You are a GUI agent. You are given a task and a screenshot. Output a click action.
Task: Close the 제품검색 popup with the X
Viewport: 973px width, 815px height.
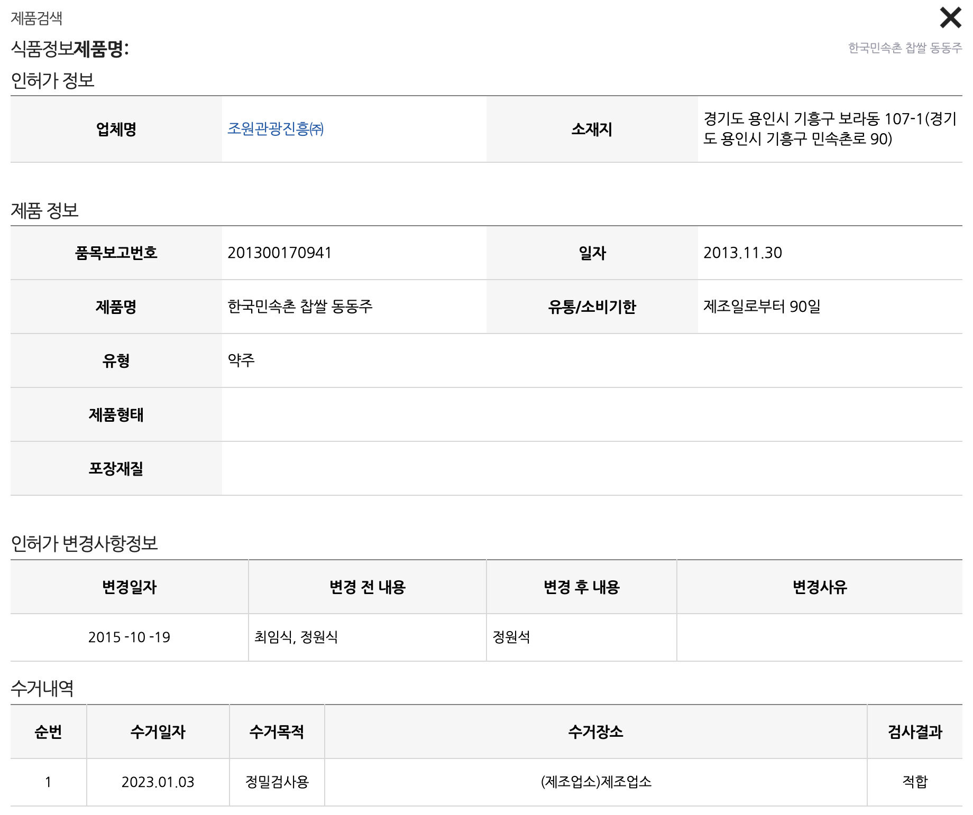pos(950,17)
